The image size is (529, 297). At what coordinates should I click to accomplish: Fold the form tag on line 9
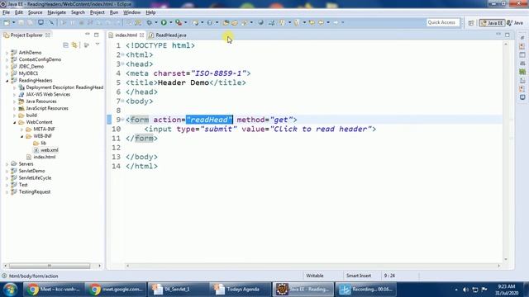click(123, 120)
